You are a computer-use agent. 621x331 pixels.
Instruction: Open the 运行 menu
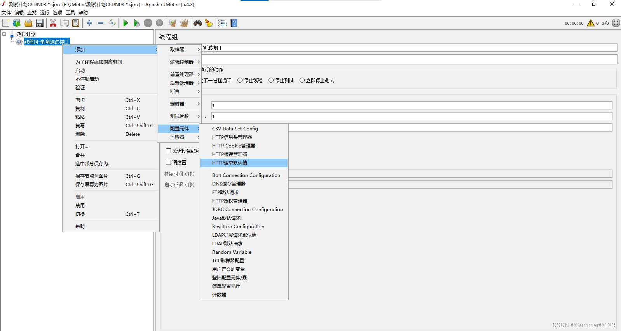pyautogui.click(x=45, y=12)
